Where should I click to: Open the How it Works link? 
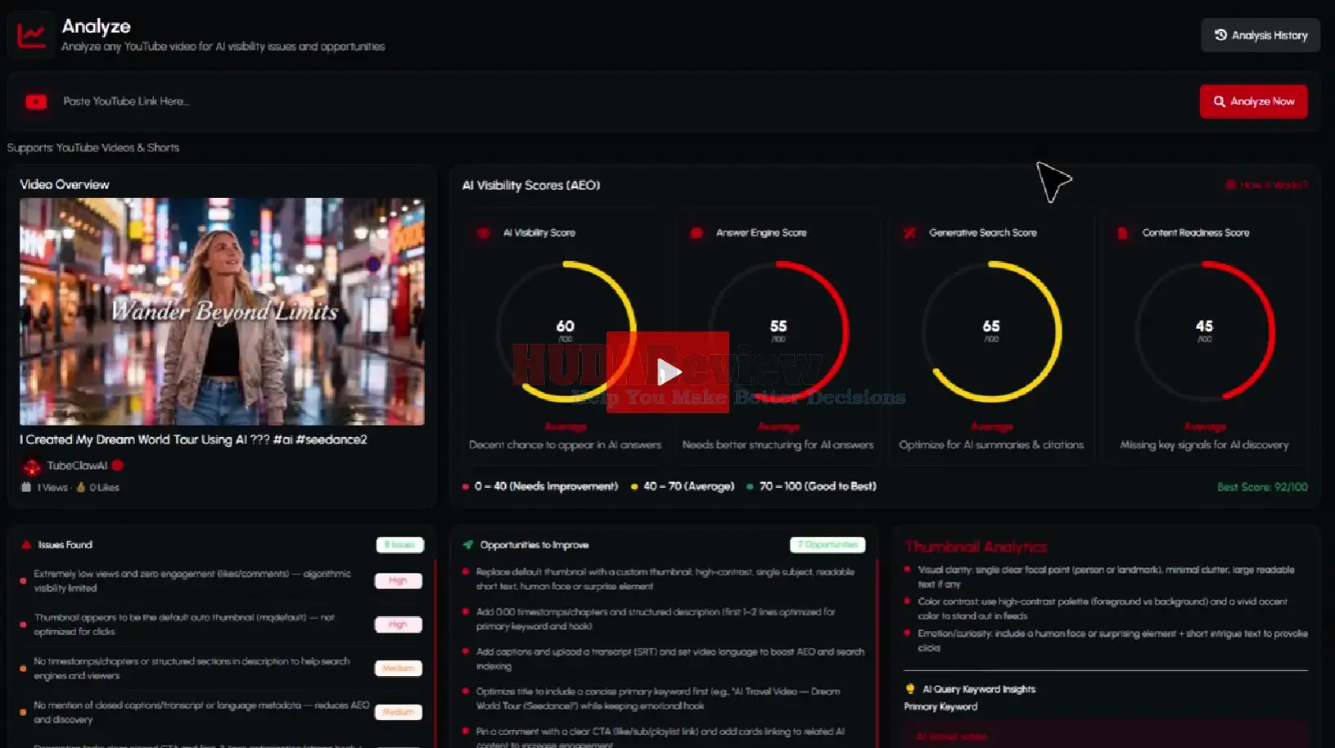[1266, 185]
